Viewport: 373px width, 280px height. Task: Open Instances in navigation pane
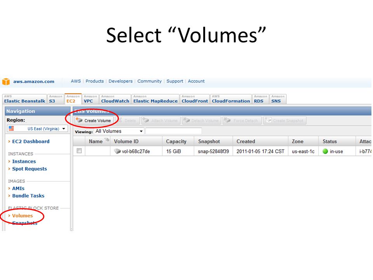click(24, 161)
